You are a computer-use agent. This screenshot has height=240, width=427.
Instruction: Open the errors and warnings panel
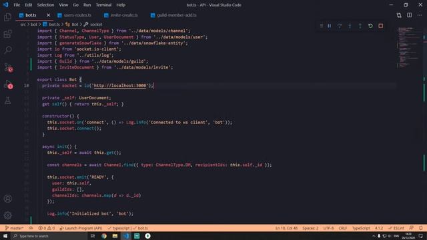tap(46, 228)
